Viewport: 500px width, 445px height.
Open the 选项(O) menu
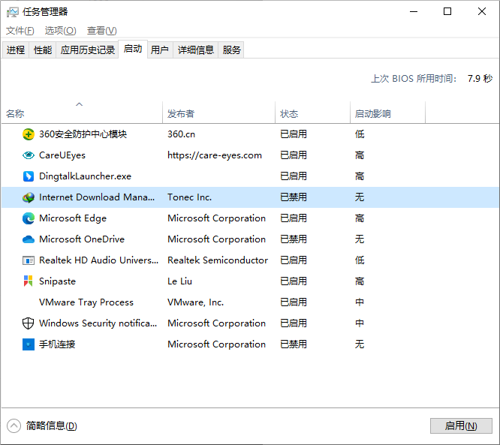point(60,31)
